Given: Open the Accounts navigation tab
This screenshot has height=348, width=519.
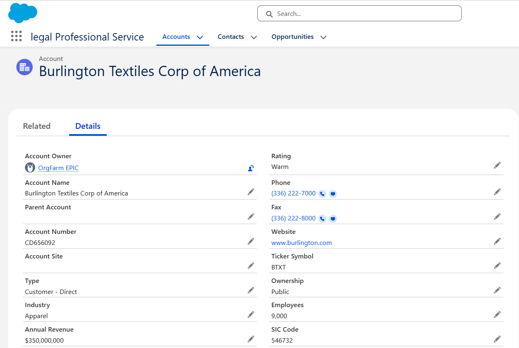Looking at the screenshot, I should pyautogui.click(x=176, y=37).
